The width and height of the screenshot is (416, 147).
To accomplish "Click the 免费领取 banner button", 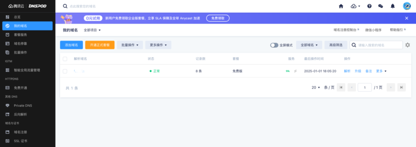I will 218,18.
